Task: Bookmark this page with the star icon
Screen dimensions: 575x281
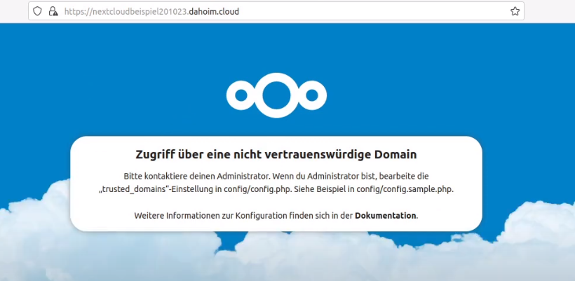Action: (515, 11)
